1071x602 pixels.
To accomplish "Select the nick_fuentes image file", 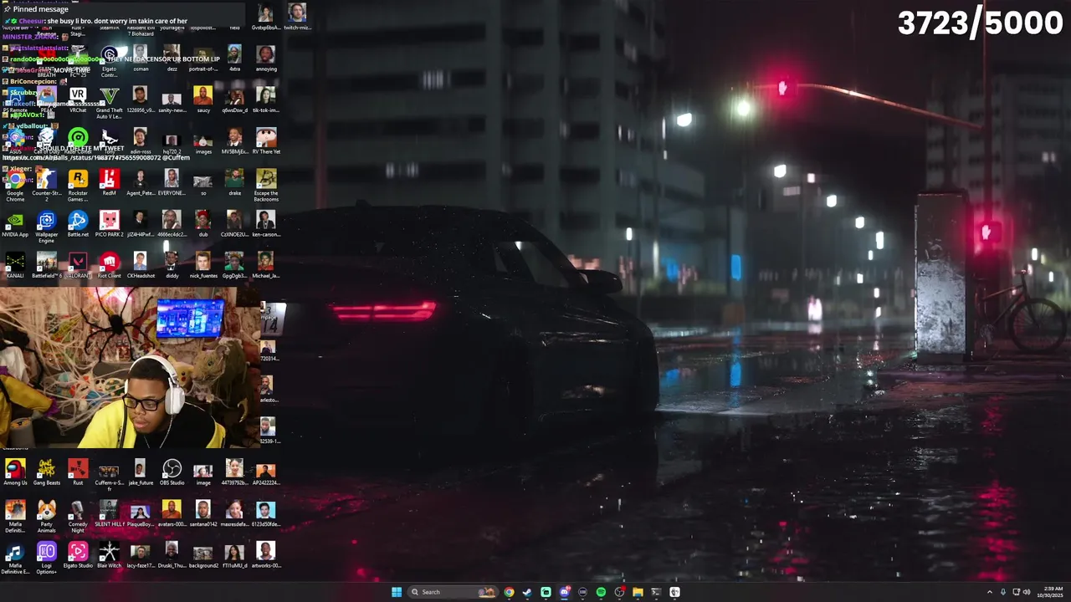I will [203, 265].
